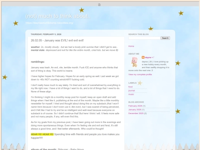Focus the Search This Blog text field
The height and width of the screenshot is (150, 200).
coord(144,38)
